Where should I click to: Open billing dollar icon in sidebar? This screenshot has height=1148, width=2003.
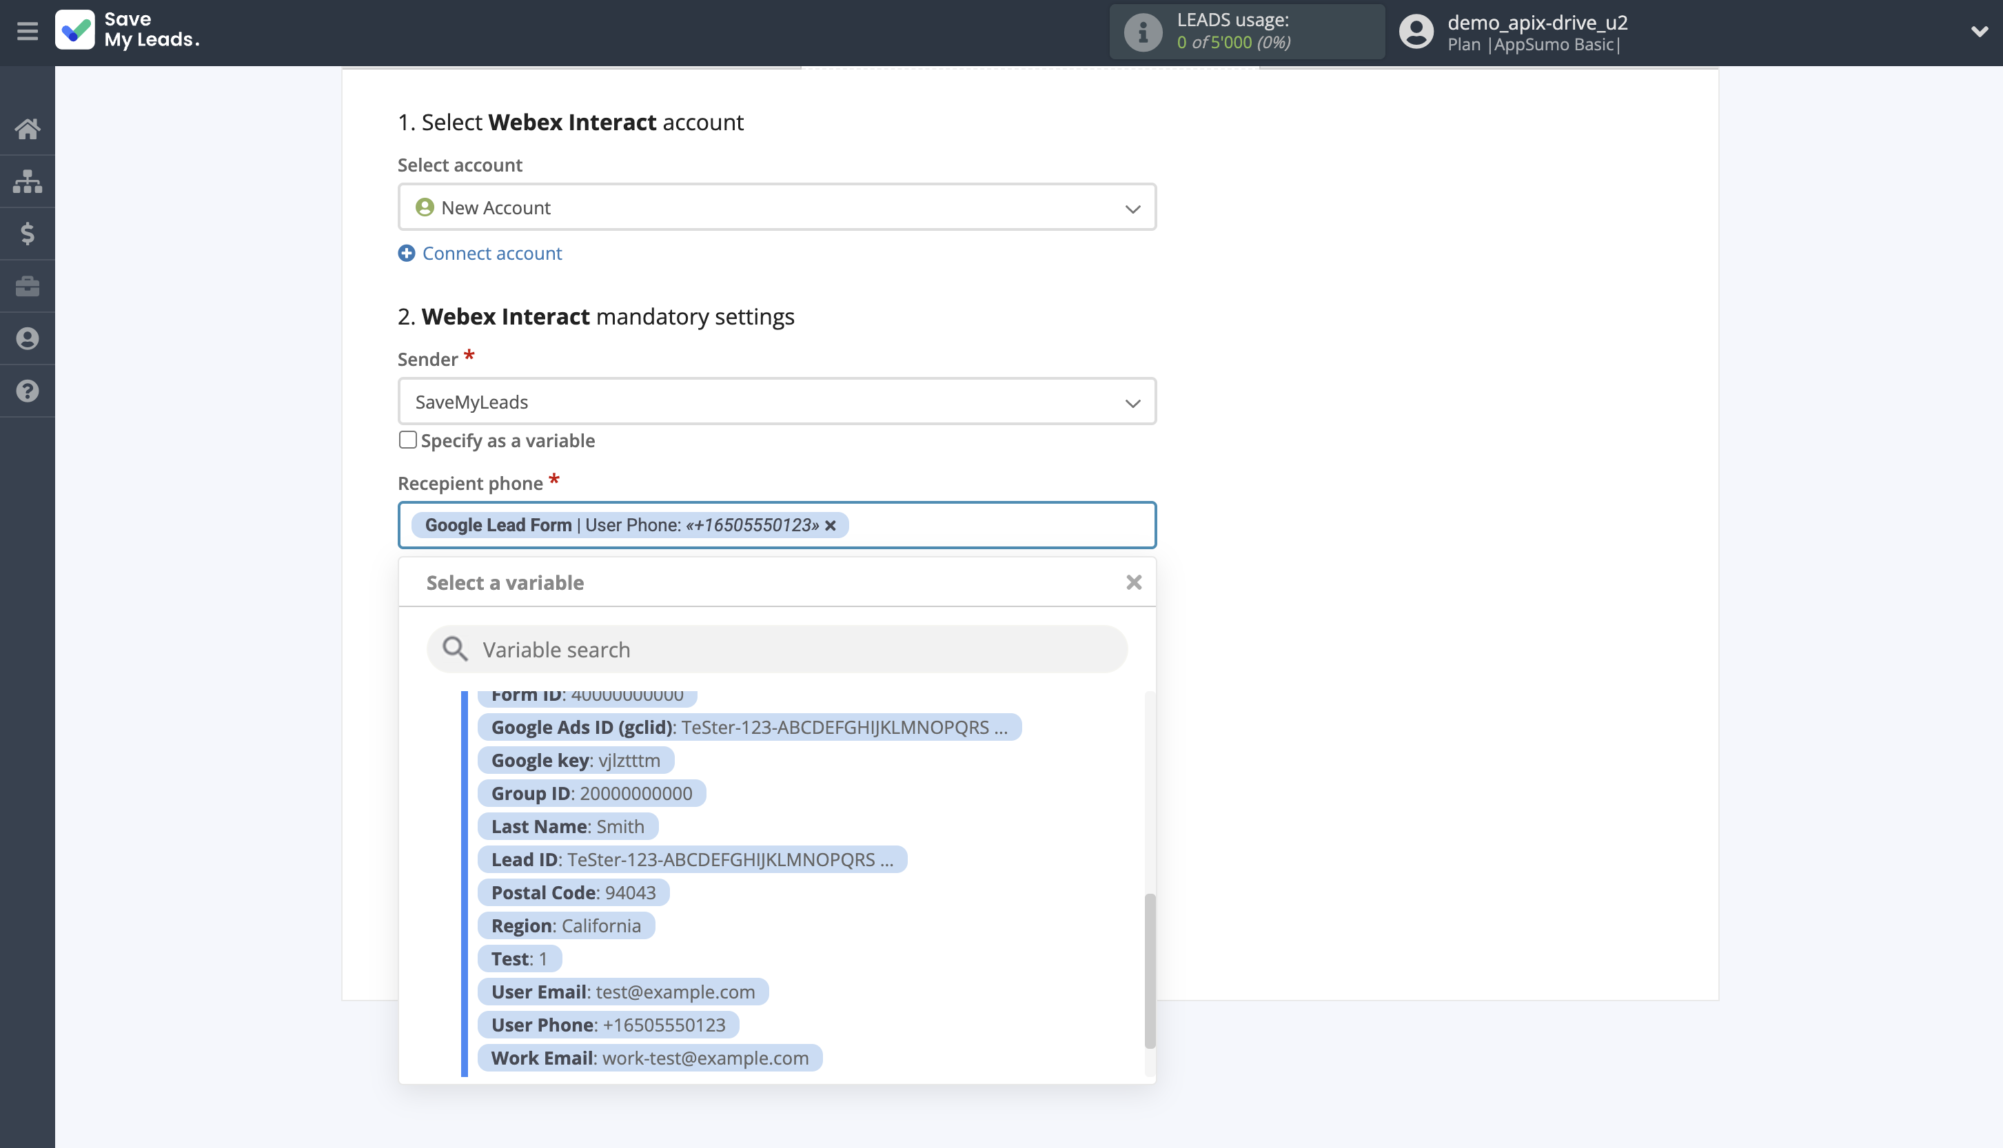(27, 234)
